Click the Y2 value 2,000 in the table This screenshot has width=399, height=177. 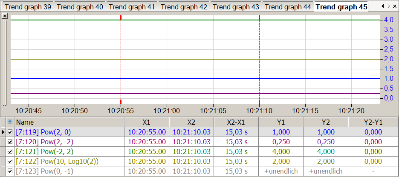pyautogui.click(x=326, y=161)
